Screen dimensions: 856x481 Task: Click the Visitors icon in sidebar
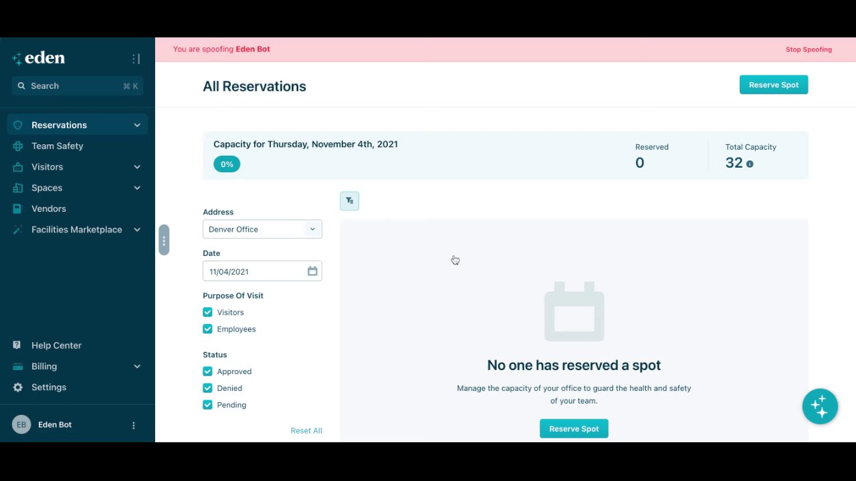tap(18, 167)
